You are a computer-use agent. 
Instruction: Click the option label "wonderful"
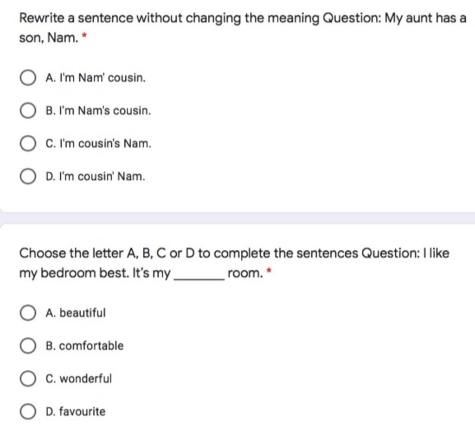(x=86, y=379)
